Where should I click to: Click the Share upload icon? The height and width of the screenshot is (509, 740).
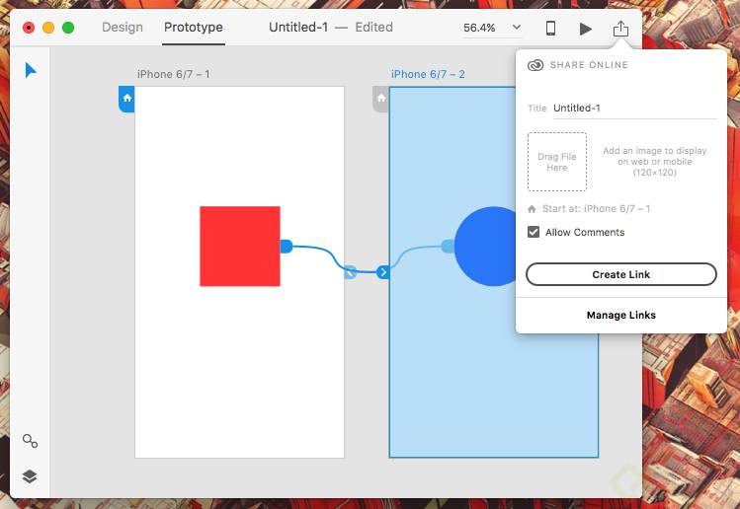[x=620, y=29]
